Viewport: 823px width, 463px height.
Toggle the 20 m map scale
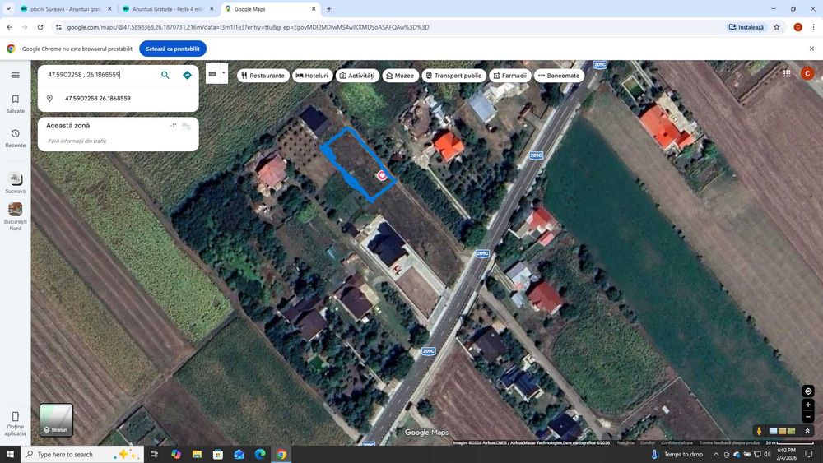789,443
